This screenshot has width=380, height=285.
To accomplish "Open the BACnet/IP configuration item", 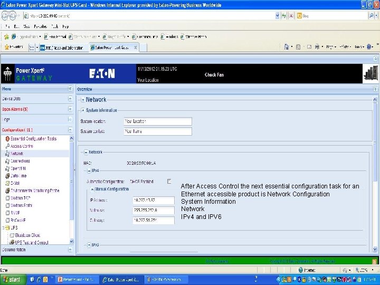I will [18, 220].
